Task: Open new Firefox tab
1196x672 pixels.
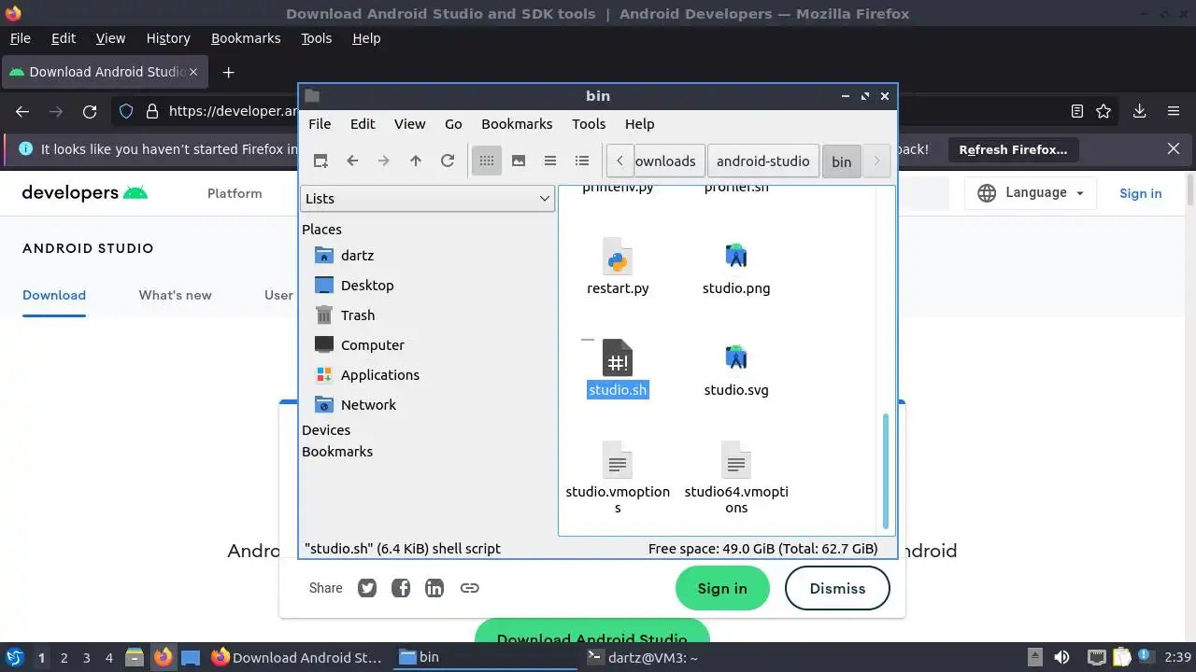Action: (228, 72)
